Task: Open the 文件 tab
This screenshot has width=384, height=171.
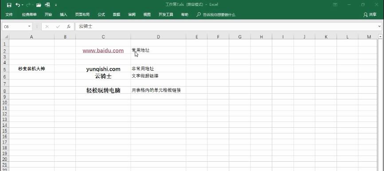Action: click(9, 15)
